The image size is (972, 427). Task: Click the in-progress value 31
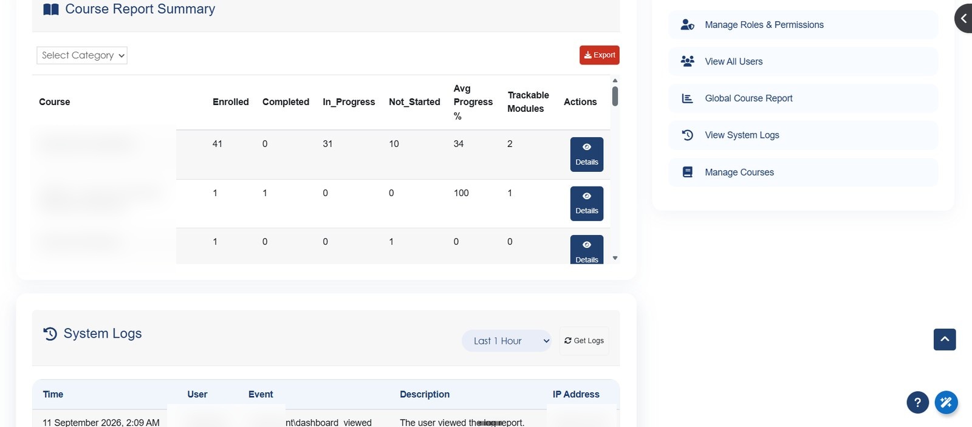327,144
